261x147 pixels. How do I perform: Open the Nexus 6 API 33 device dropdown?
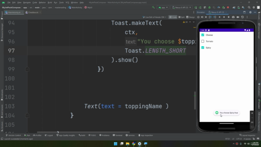coord(181,7)
